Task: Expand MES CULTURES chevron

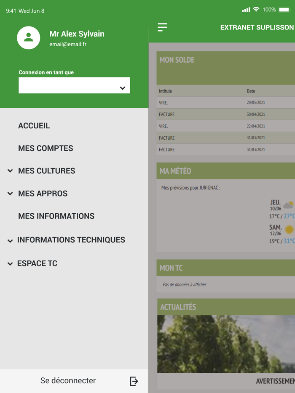Action: (10, 171)
